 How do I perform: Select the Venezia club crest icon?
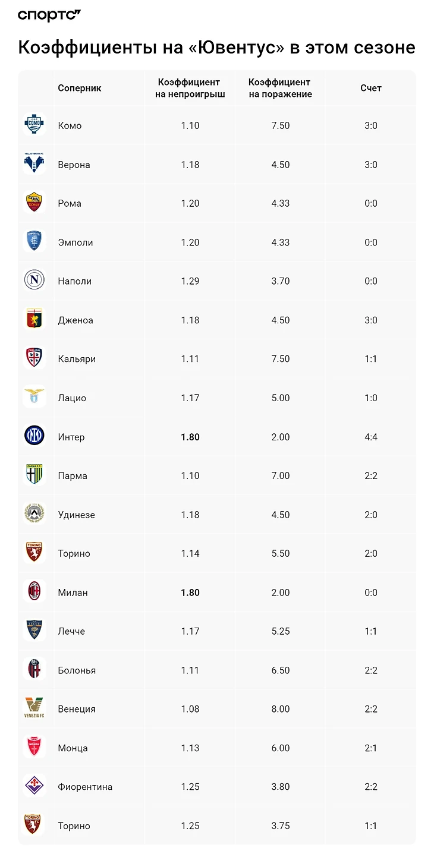(x=34, y=708)
